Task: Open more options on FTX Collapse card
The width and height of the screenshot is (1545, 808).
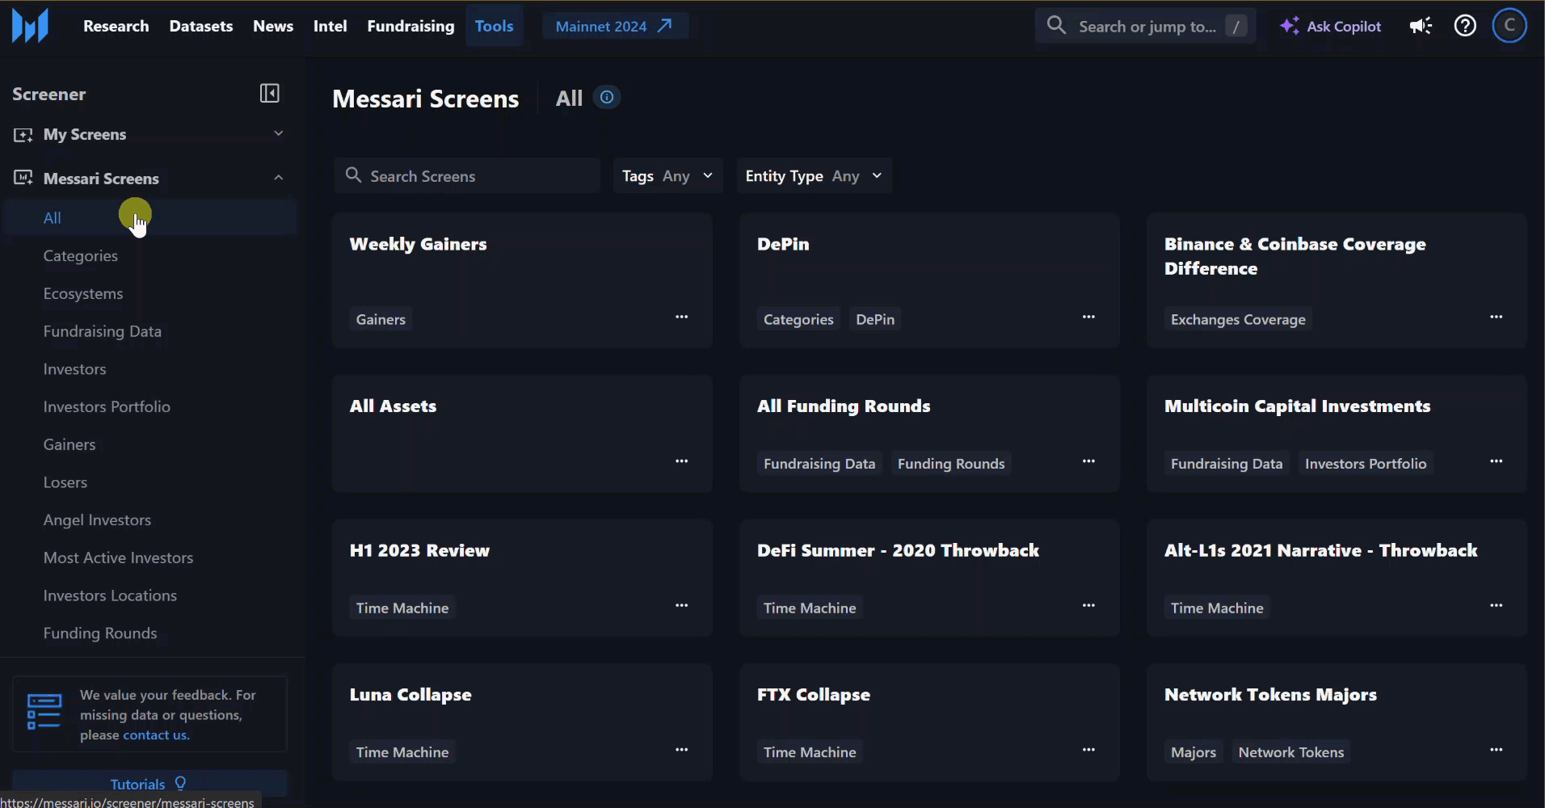Action: pos(1089,750)
